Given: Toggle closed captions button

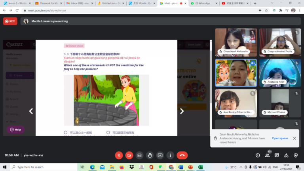Looking at the screenshot, I should tap(139, 155).
